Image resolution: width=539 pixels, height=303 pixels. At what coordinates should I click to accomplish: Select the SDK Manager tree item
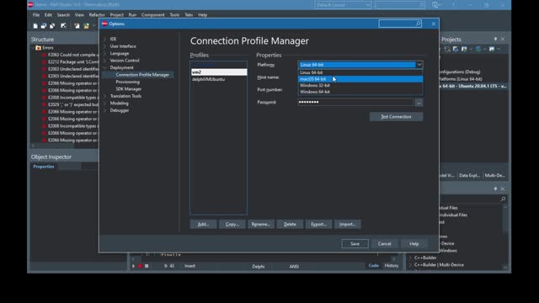click(x=129, y=89)
